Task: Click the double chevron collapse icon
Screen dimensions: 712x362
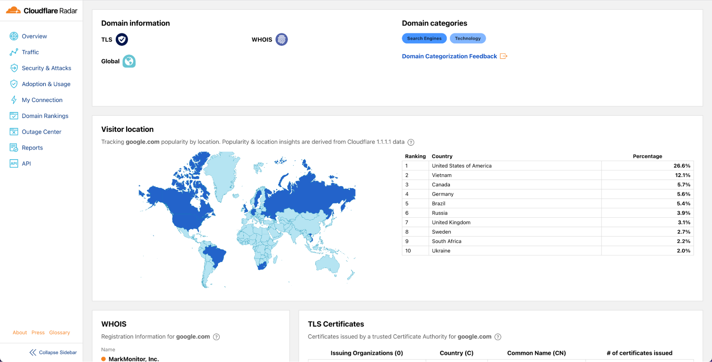Action: point(33,353)
